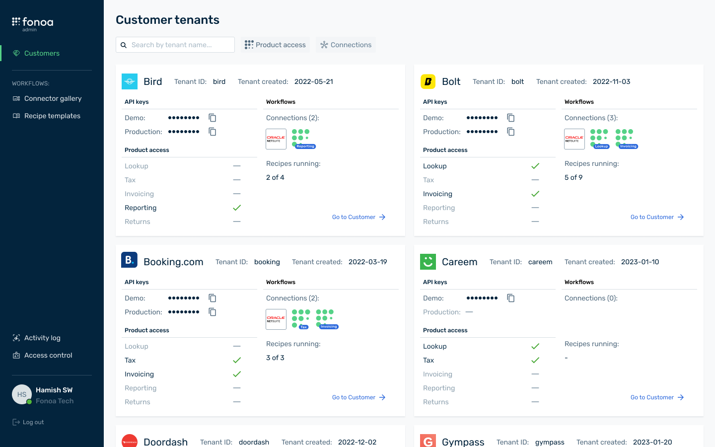This screenshot has width=715, height=447.
Task: Click Bird's Reporting access checkmark
Action: pyautogui.click(x=237, y=208)
